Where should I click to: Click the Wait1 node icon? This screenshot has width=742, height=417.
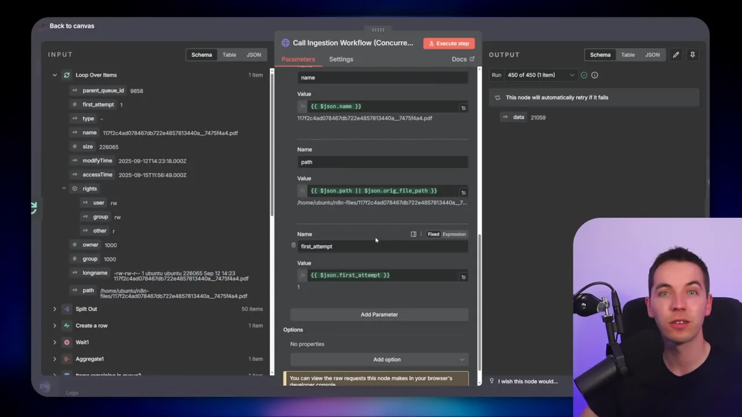67,342
